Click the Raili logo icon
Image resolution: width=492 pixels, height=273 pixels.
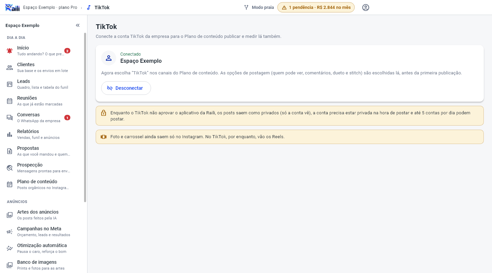pos(12,8)
